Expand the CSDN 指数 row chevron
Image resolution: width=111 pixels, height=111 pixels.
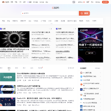(x=100, y=80)
